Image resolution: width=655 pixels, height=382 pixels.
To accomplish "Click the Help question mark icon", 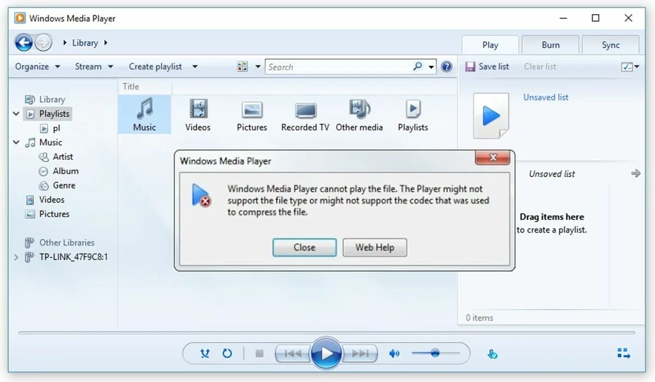I will pos(447,67).
